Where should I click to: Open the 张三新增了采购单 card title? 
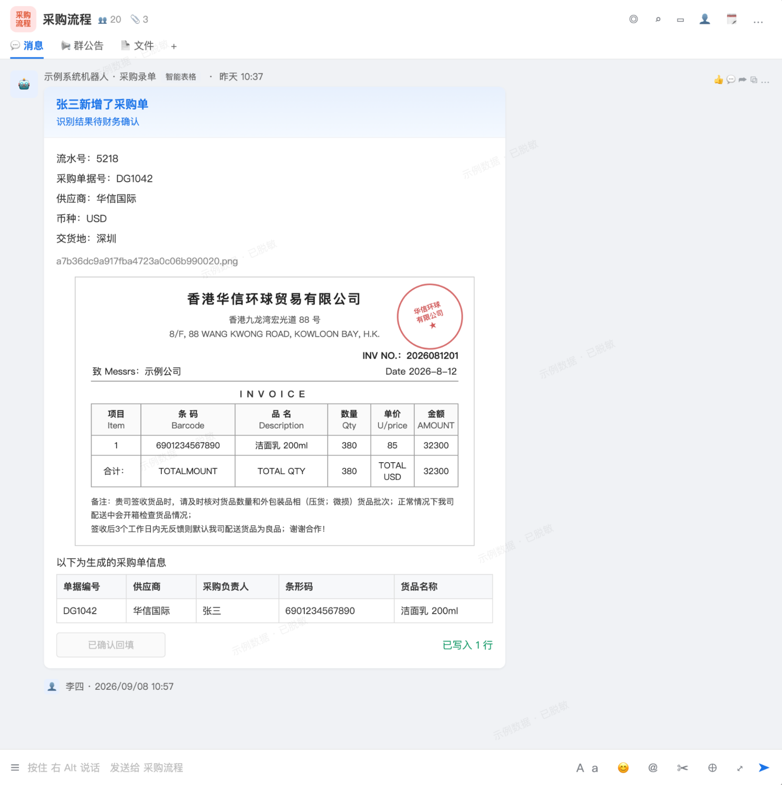pos(102,104)
